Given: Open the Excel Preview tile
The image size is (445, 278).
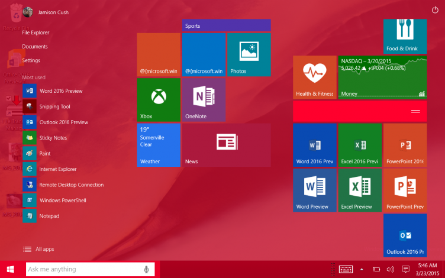Looking at the screenshot, I should pos(360,190).
